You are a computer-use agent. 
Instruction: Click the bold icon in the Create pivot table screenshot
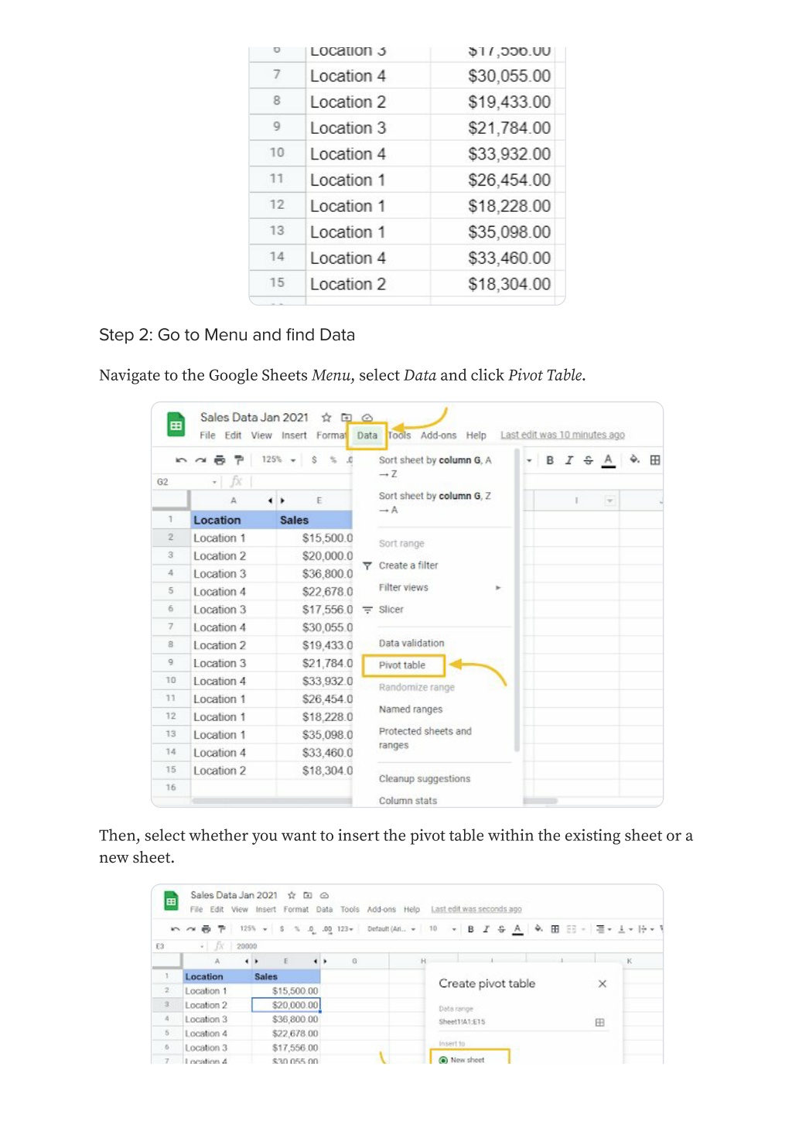pos(471,929)
